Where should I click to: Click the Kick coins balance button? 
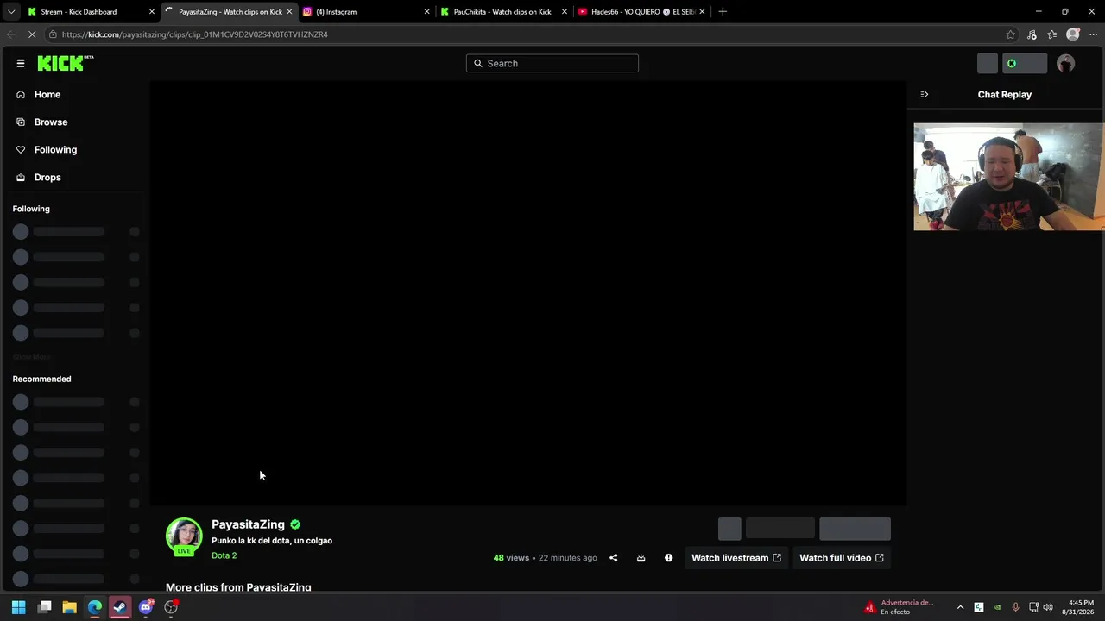coord(1024,63)
